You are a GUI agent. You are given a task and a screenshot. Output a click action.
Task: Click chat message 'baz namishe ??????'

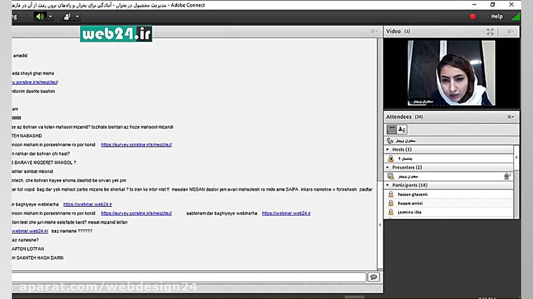coord(72,231)
